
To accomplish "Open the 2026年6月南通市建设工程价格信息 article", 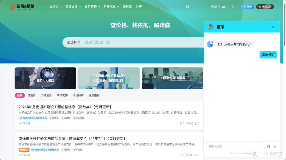I will pyautogui.click(x=65, y=107).
